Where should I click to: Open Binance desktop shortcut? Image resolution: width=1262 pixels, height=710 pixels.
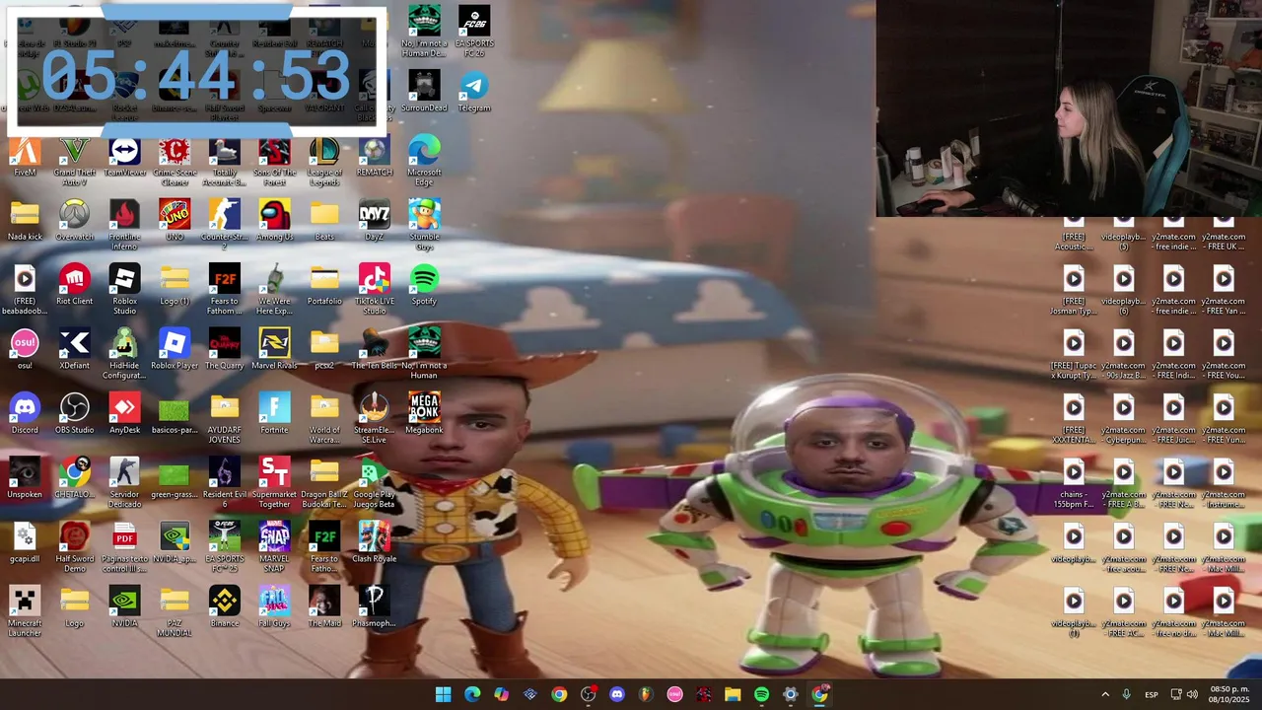pos(225,606)
